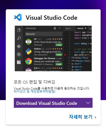Toggle the red breakpoint on line 9
The image size is (106, 132).
[x=65, y=55]
